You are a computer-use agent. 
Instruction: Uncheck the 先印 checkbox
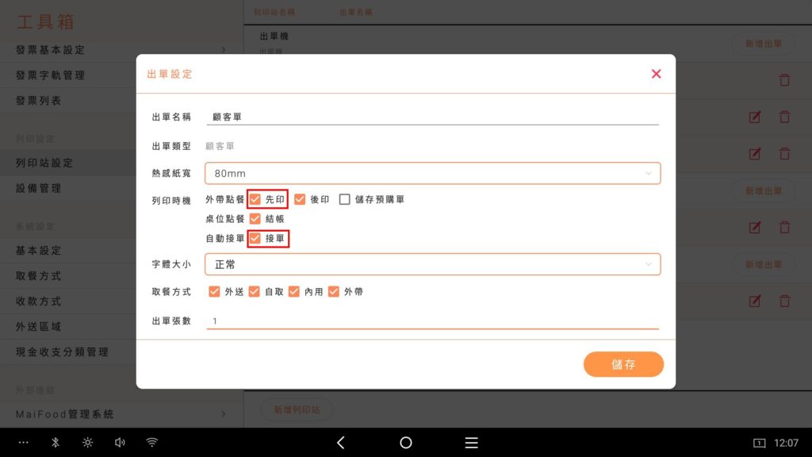point(255,199)
